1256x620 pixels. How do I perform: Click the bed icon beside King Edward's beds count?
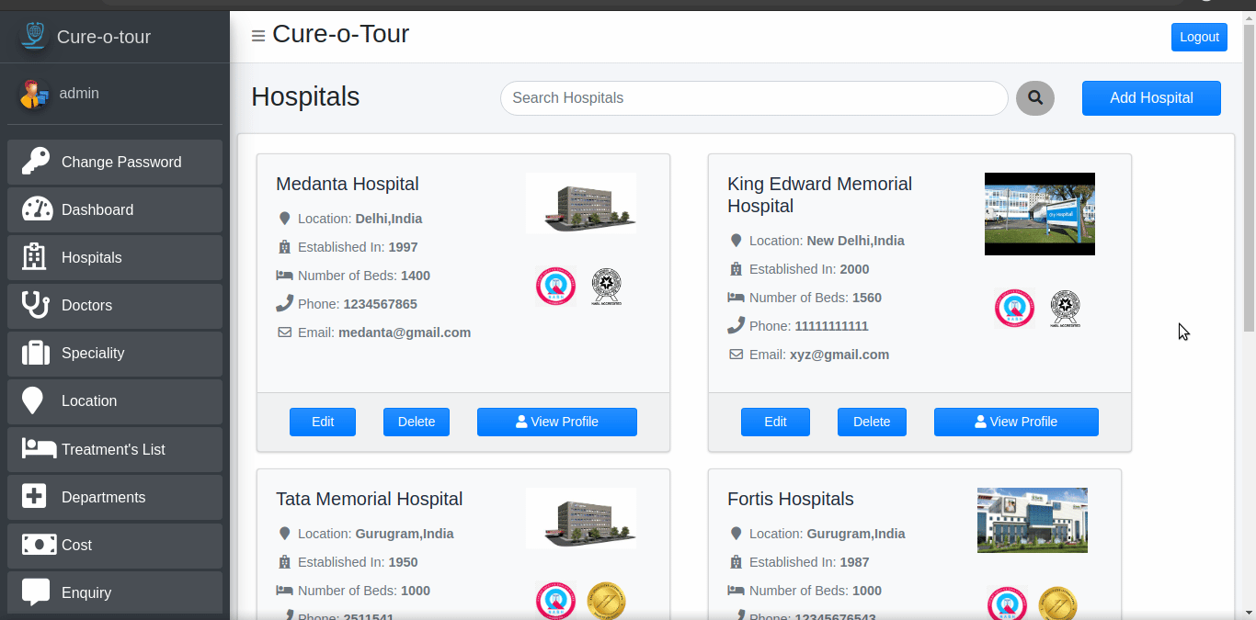coord(736,298)
